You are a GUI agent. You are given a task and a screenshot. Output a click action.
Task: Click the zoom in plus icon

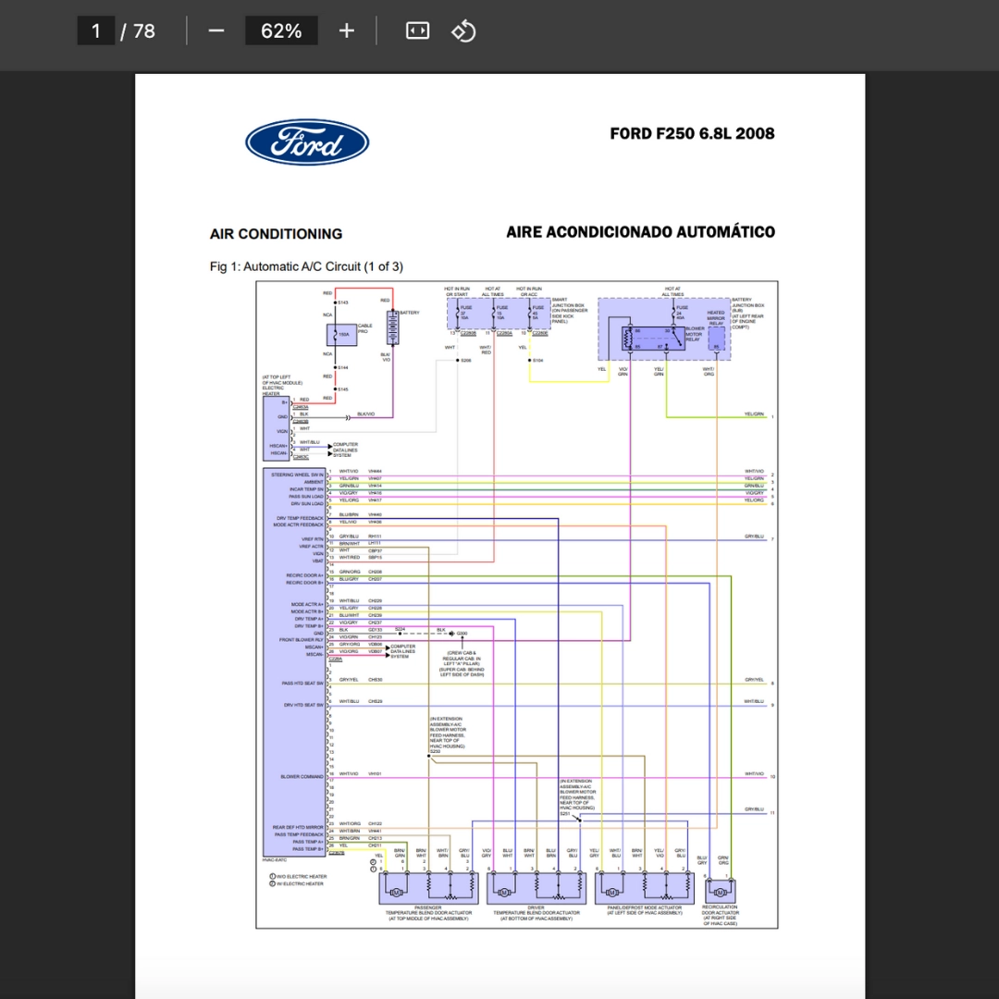point(346,31)
